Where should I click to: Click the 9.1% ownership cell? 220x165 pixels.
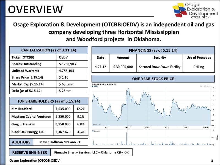[x=81, y=116]
